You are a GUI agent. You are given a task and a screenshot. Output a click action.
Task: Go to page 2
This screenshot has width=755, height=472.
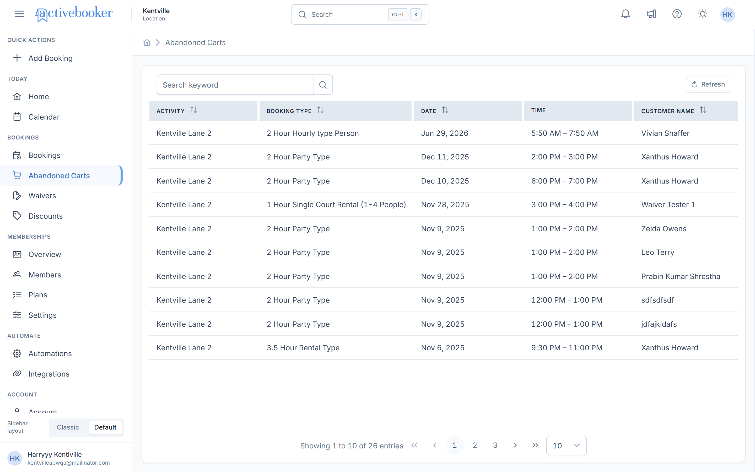point(475,446)
